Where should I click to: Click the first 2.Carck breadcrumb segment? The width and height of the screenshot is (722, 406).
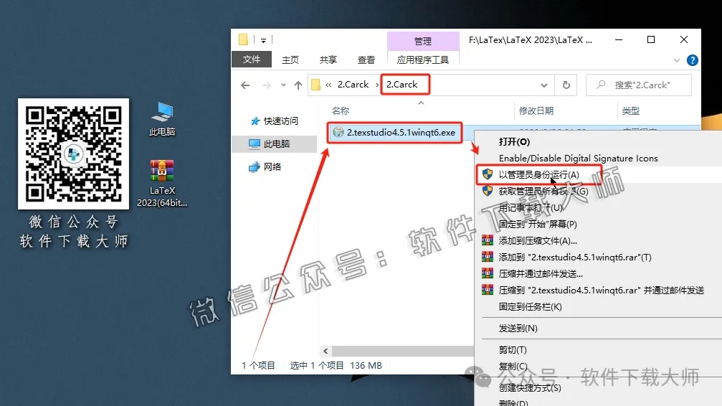click(353, 85)
